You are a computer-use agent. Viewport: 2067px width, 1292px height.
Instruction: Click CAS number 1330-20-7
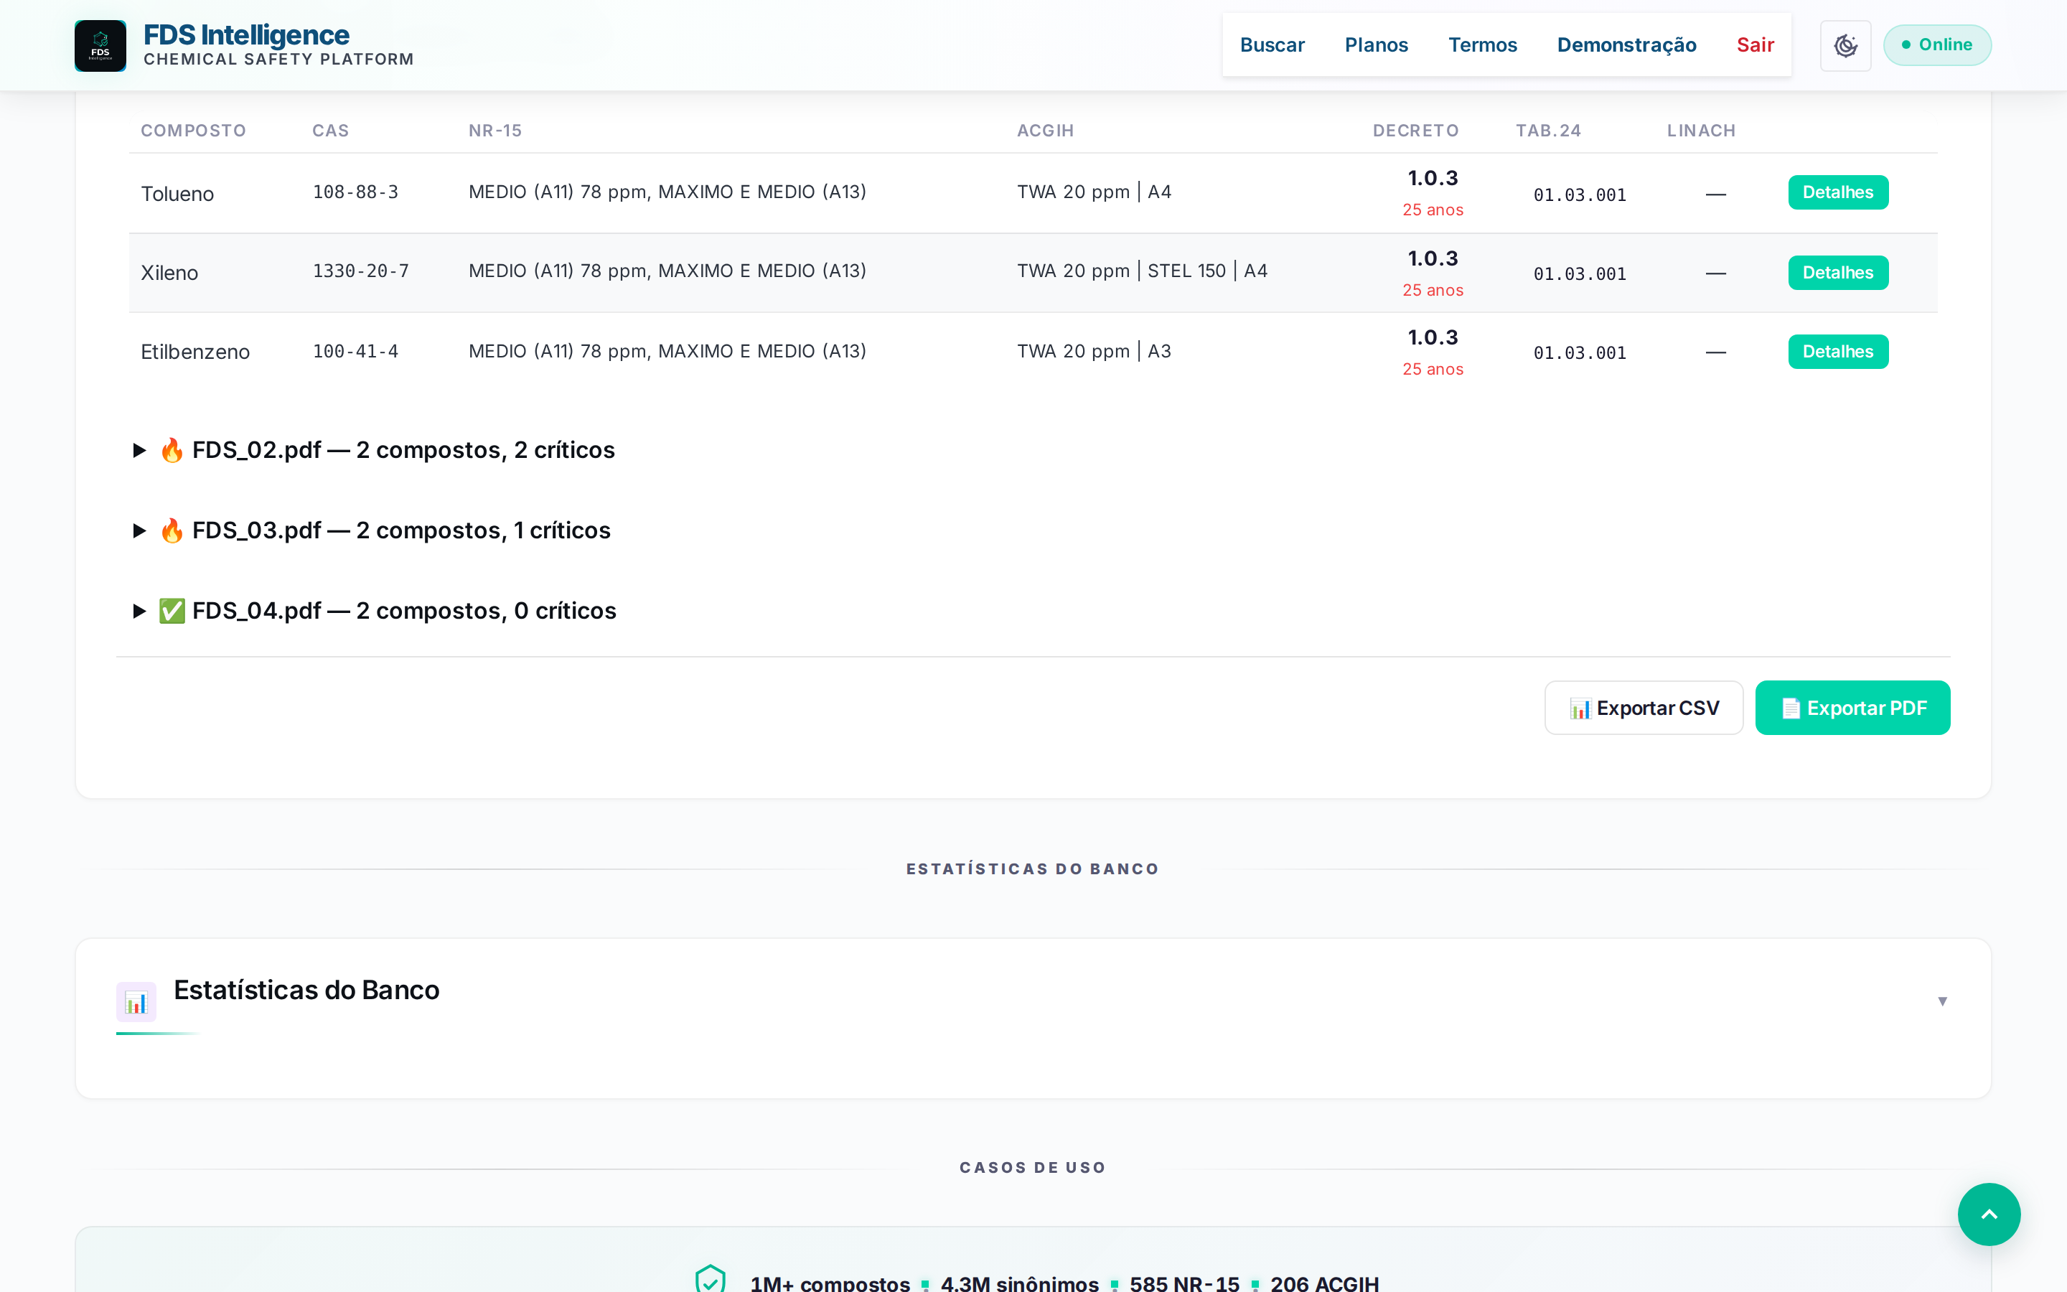pyautogui.click(x=360, y=271)
